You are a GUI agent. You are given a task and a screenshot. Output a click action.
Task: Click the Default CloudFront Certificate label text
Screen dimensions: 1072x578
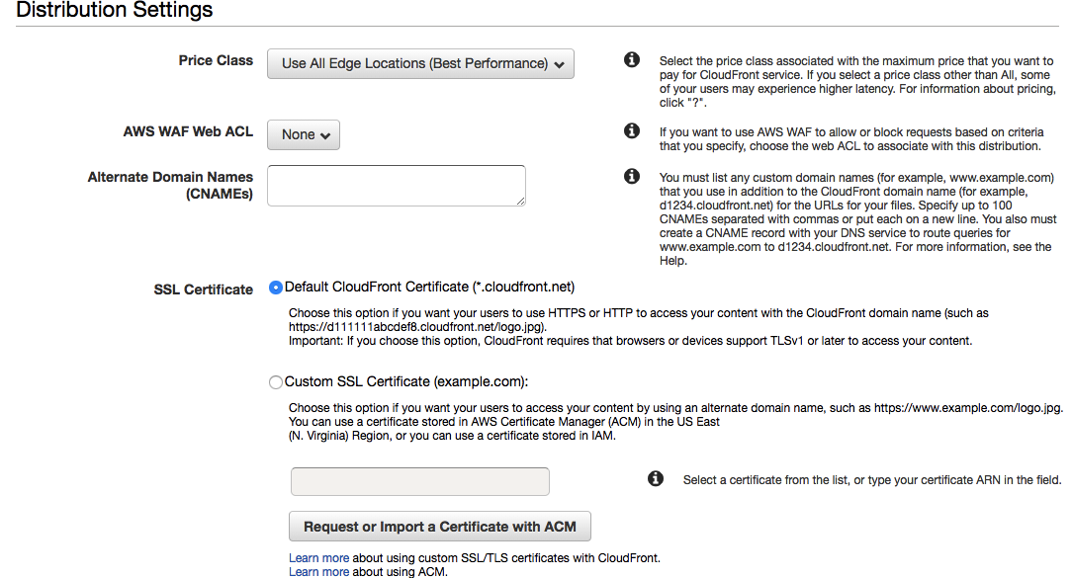tap(429, 287)
